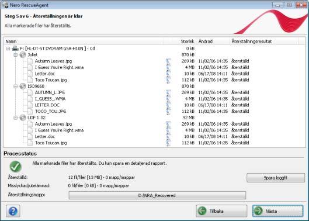Sort by Återställningsresultat column header
The height and width of the screenshot is (221, 309).
click(264, 42)
